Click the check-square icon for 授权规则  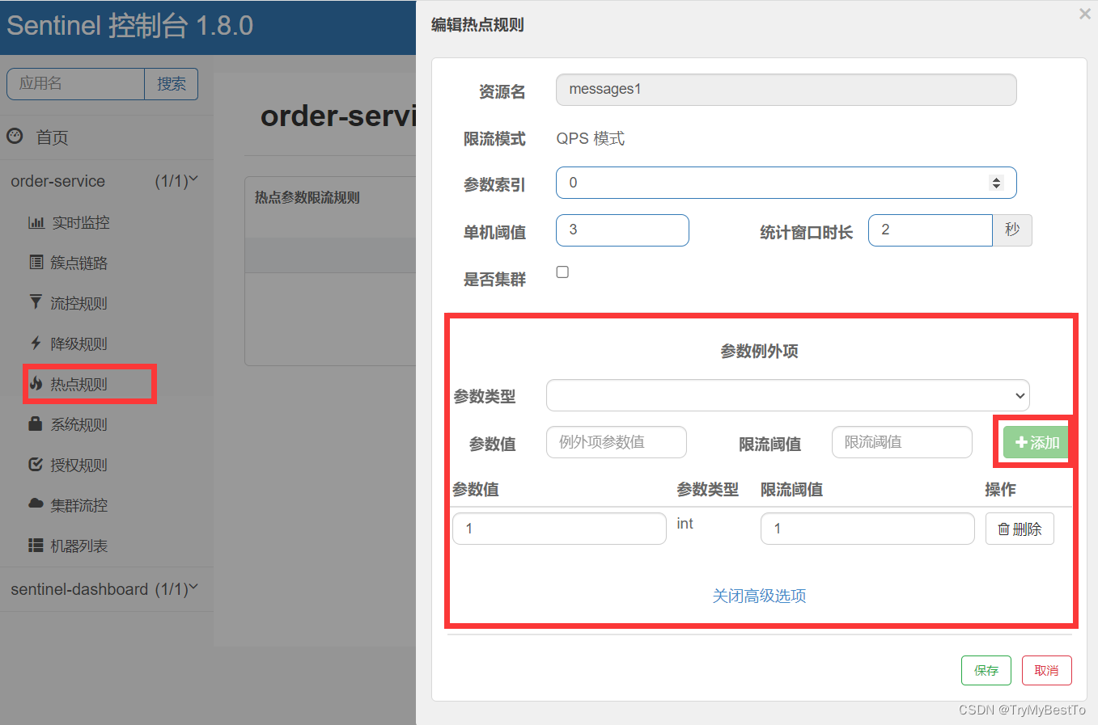pos(36,464)
